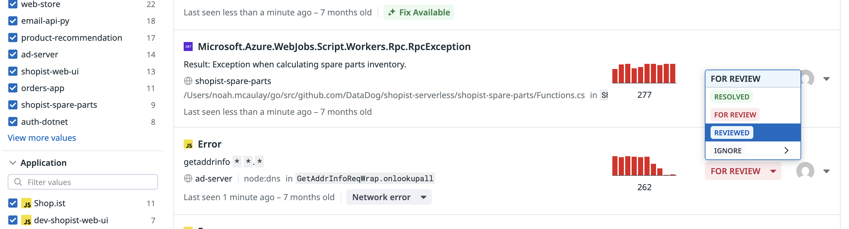849x229 pixels.
Task: Click the shopist-spare-parts service name in issue
Action: coord(233,81)
